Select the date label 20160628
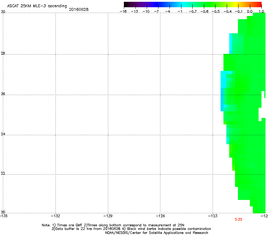The width and height of the screenshot is (268, 235). [79, 9]
